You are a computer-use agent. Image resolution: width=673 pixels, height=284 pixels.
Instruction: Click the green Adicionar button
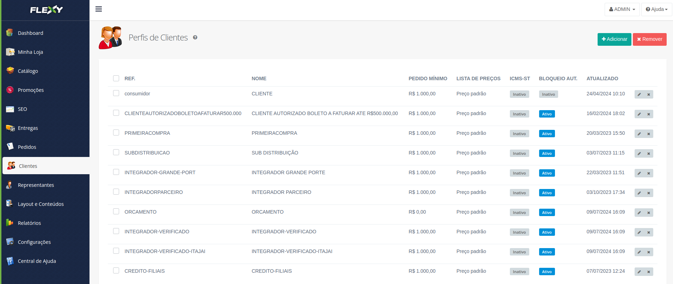[614, 39]
